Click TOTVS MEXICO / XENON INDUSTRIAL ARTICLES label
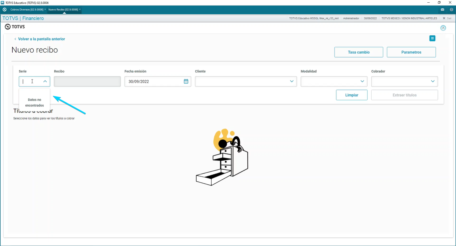Viewport: 456px width, 246px height. [409, 18]
